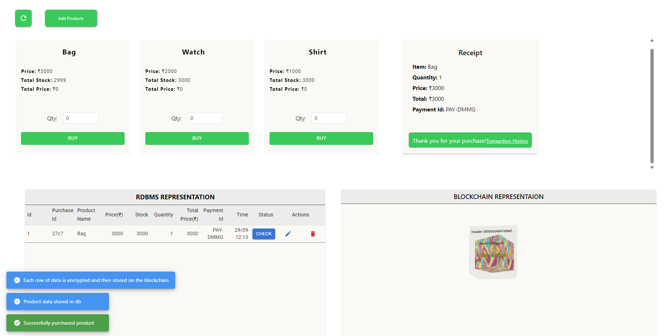The width and height of the screenshot is (664, 336).
Task: Click the Watch Qty input box
Action: coord(205,118)
